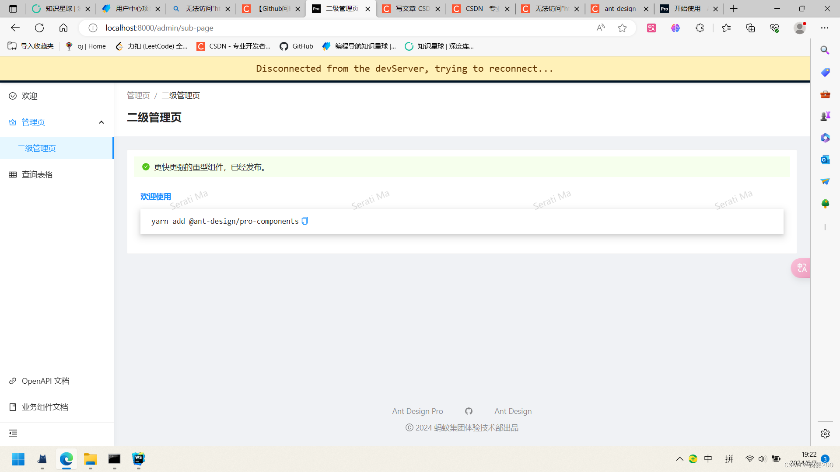The width and height of the screenshot is (840, 472).
Task: Open the 二级管理页 submenu item
Action: click(57, 148)
